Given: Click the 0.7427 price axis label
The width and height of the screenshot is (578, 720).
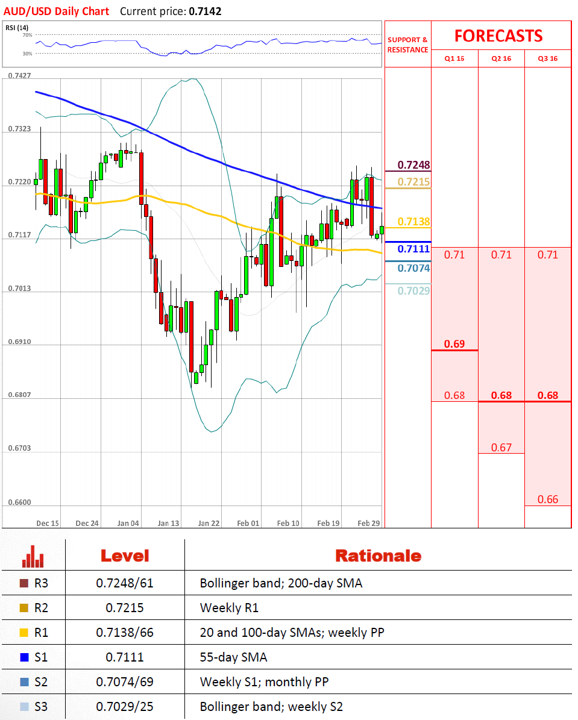Looking at the screenshot, I should [20, 76].
